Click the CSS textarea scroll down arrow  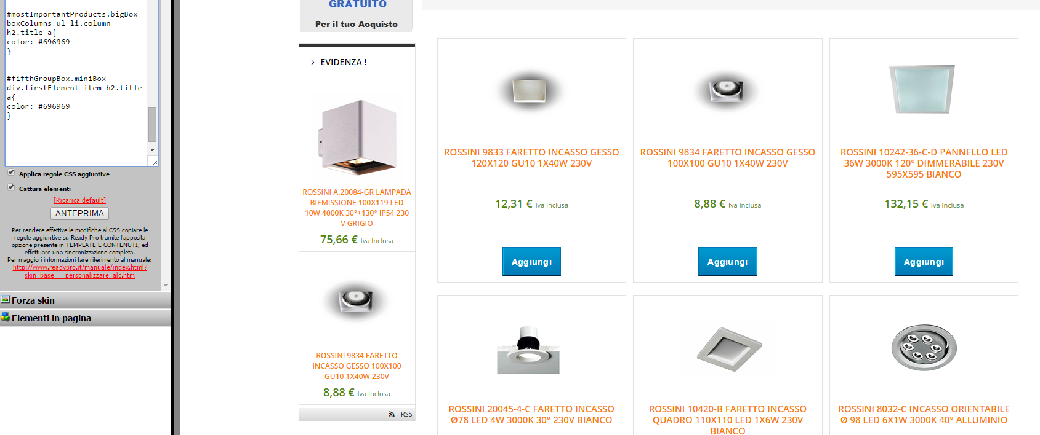[x=152, y=149]
